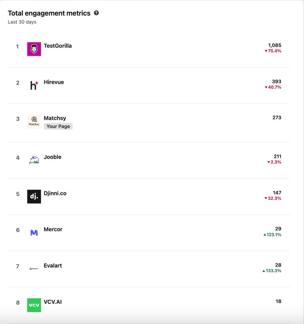The width and height of the screenshot is (304, 324).
Task: Open the TestGorilla logo
Action: click(34, 49)
